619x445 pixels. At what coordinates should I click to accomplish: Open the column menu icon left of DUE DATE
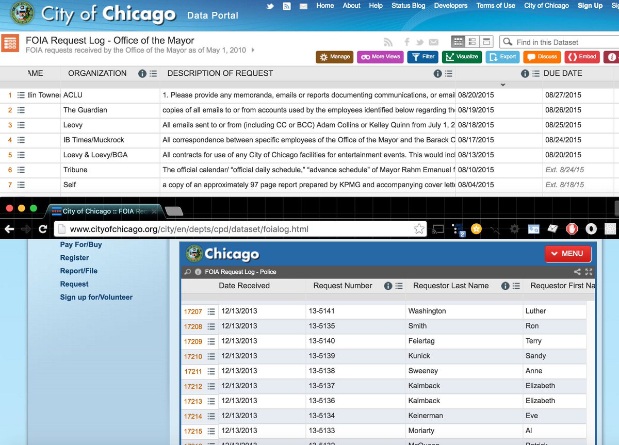click(x=536, y=74)
